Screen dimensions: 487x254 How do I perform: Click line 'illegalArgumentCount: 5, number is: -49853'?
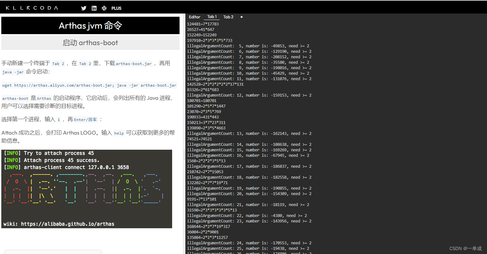coord(248,46)
